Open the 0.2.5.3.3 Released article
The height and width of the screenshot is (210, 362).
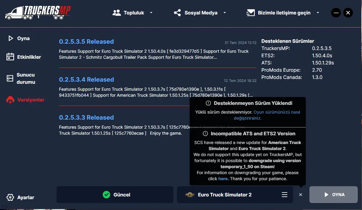coord(86,118)
